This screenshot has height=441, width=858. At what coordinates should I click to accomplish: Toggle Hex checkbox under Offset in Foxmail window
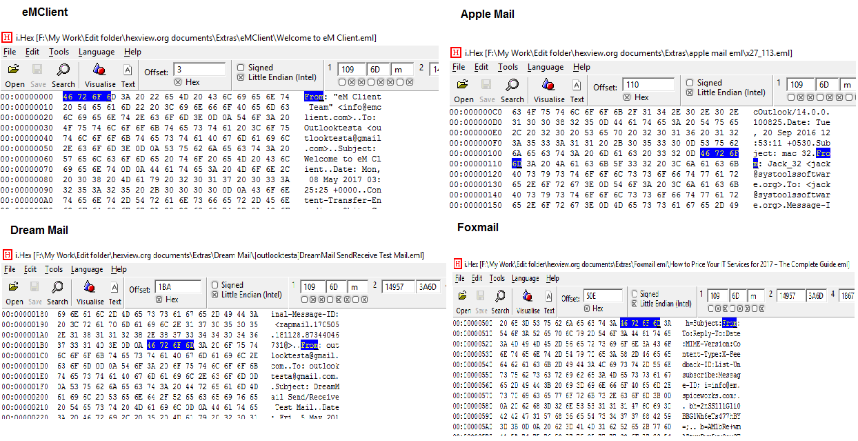[x=587, y=308]
